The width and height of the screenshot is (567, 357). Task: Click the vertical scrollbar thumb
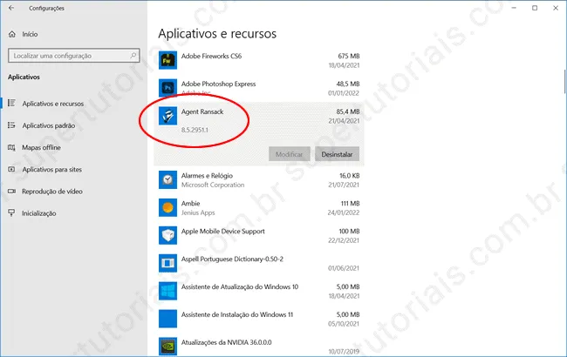pyautogui.click(x=565, y=81)
